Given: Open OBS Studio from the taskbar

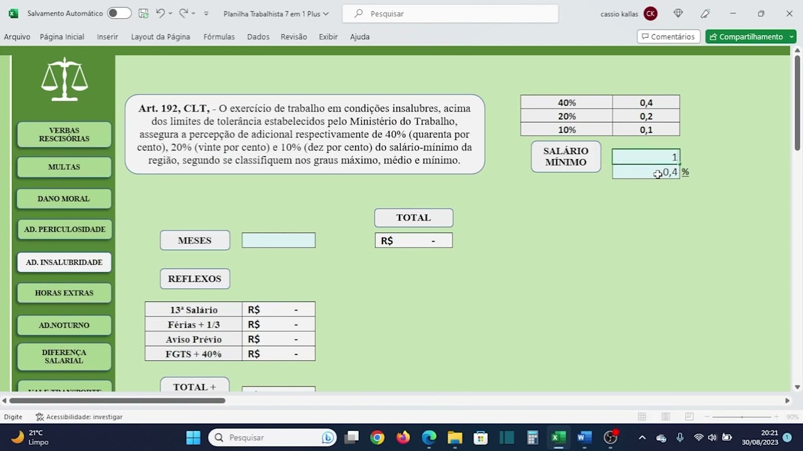Looking at the screenshot, I should coord(610,437).
